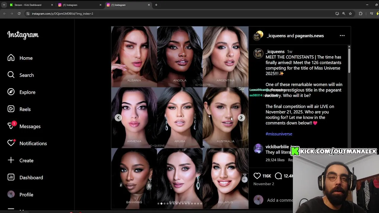Close the Stream - Kick Dashboard tab
Screen dimensions: 379x213
pos(52,5)
